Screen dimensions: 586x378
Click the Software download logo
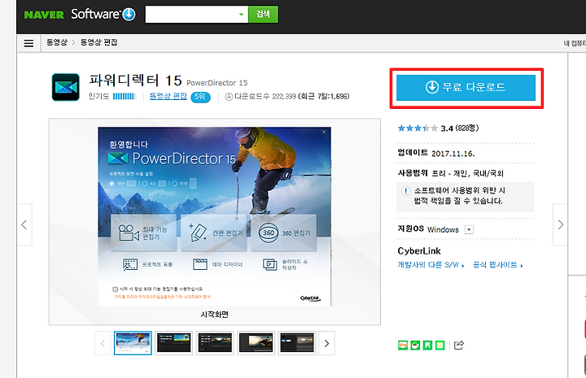(x=103, y=14)
